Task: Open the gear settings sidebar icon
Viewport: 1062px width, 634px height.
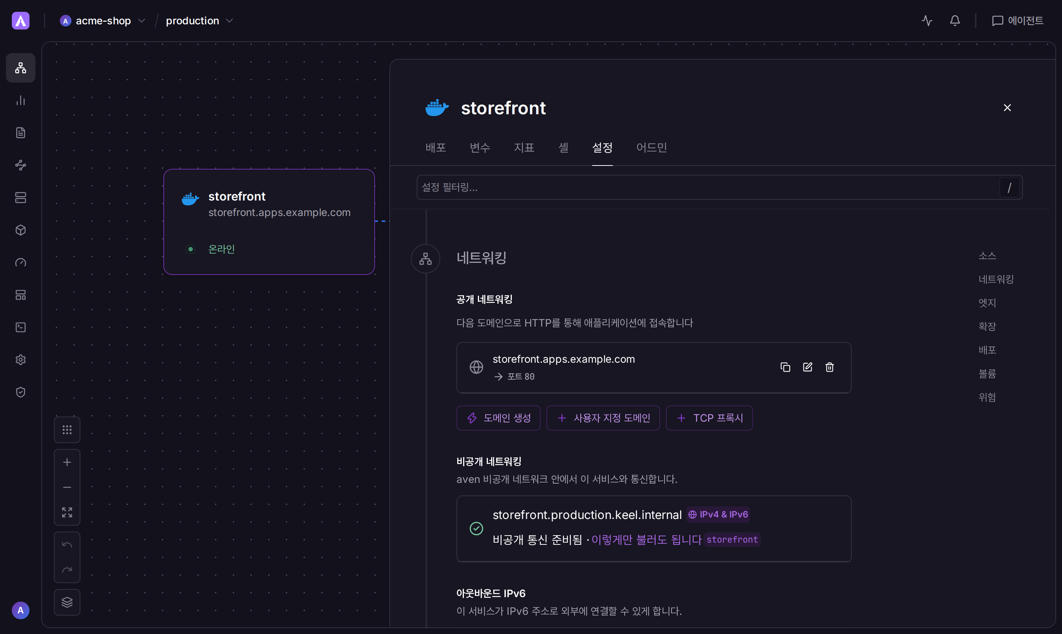Action: (x=21, y=360)
